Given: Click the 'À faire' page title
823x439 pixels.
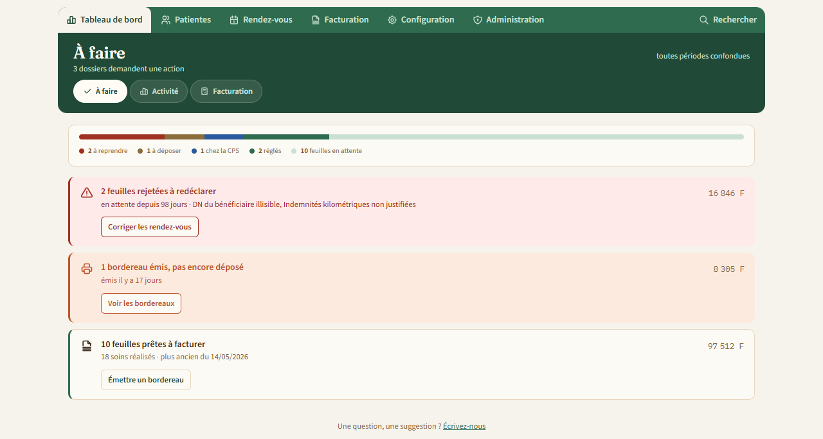Looking at the screenshot, I should coord(99,53).
